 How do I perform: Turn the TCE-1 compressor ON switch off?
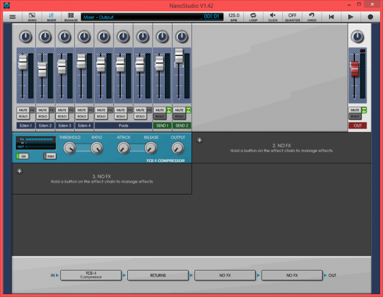pos(22,156)
